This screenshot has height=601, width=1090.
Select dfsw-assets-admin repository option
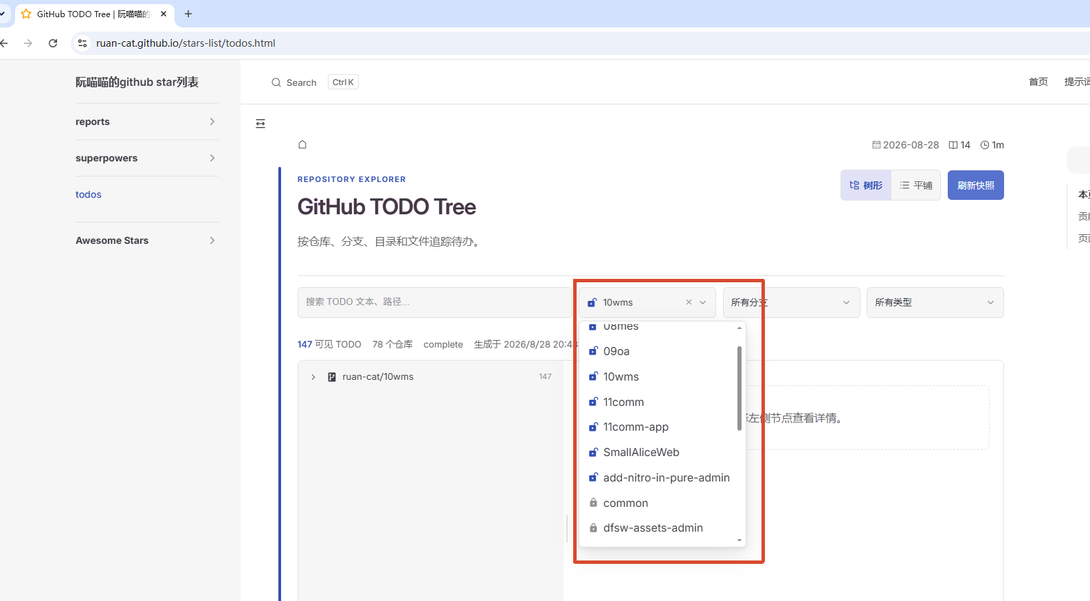tap(658, 528)
